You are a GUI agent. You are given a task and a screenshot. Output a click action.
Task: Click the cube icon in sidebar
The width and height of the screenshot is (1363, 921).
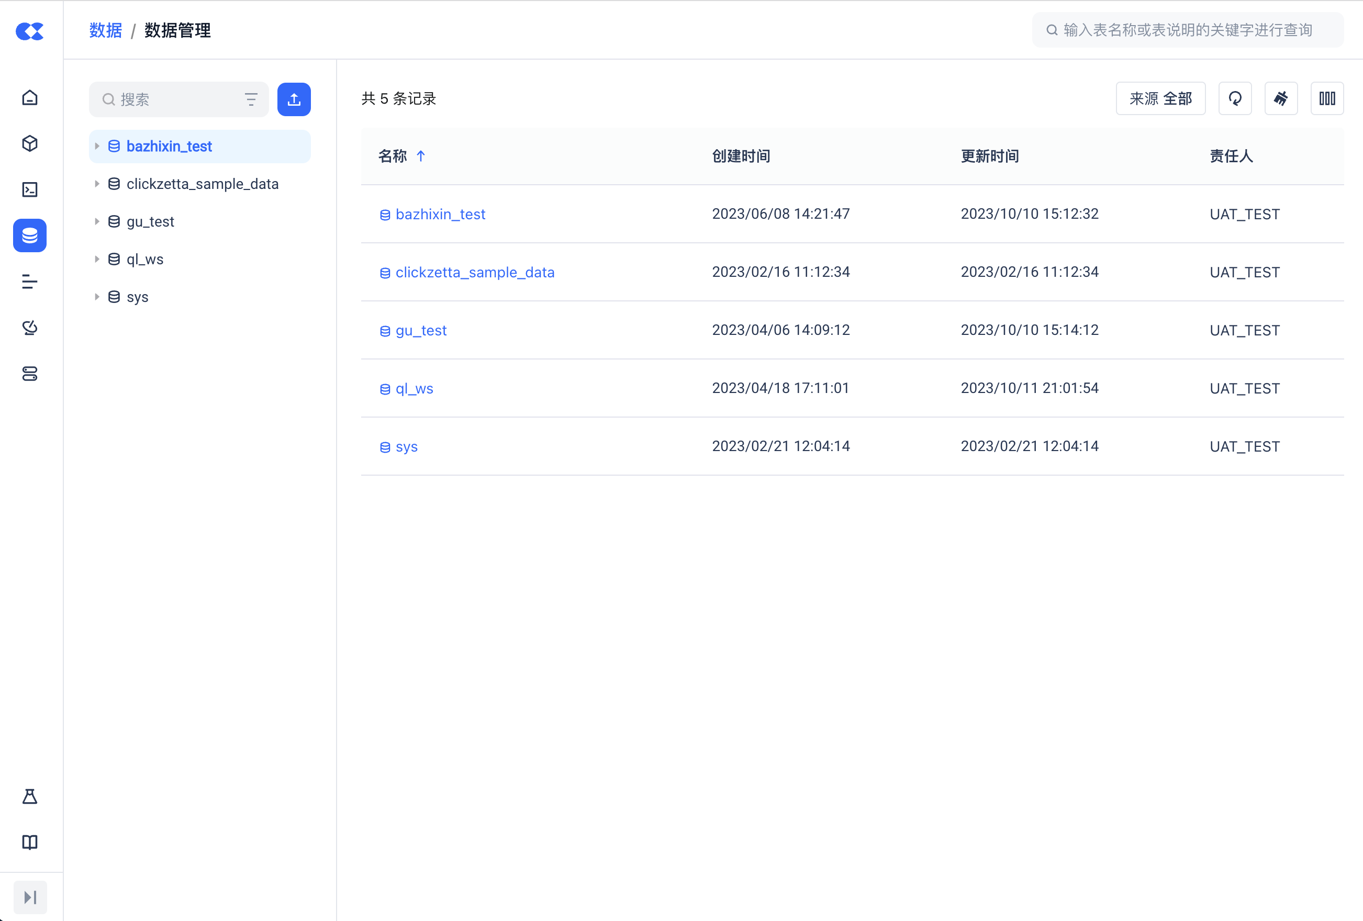[x=30, y=143]
